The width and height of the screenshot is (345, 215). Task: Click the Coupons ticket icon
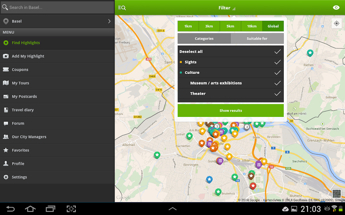point(6,70)
